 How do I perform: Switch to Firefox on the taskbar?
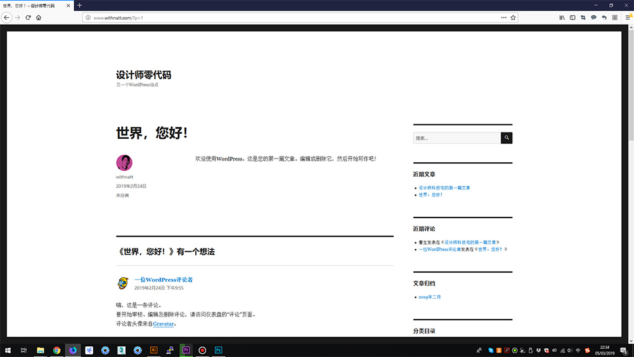(73, 350)
